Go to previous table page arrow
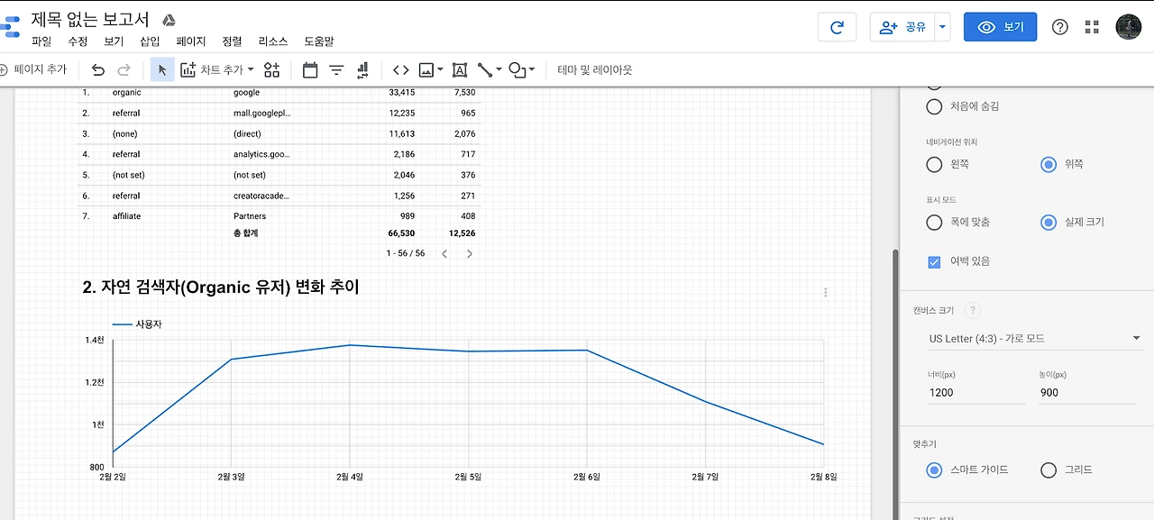Image resolution: width=1154 pixels, height=520 pixels. 444,254
